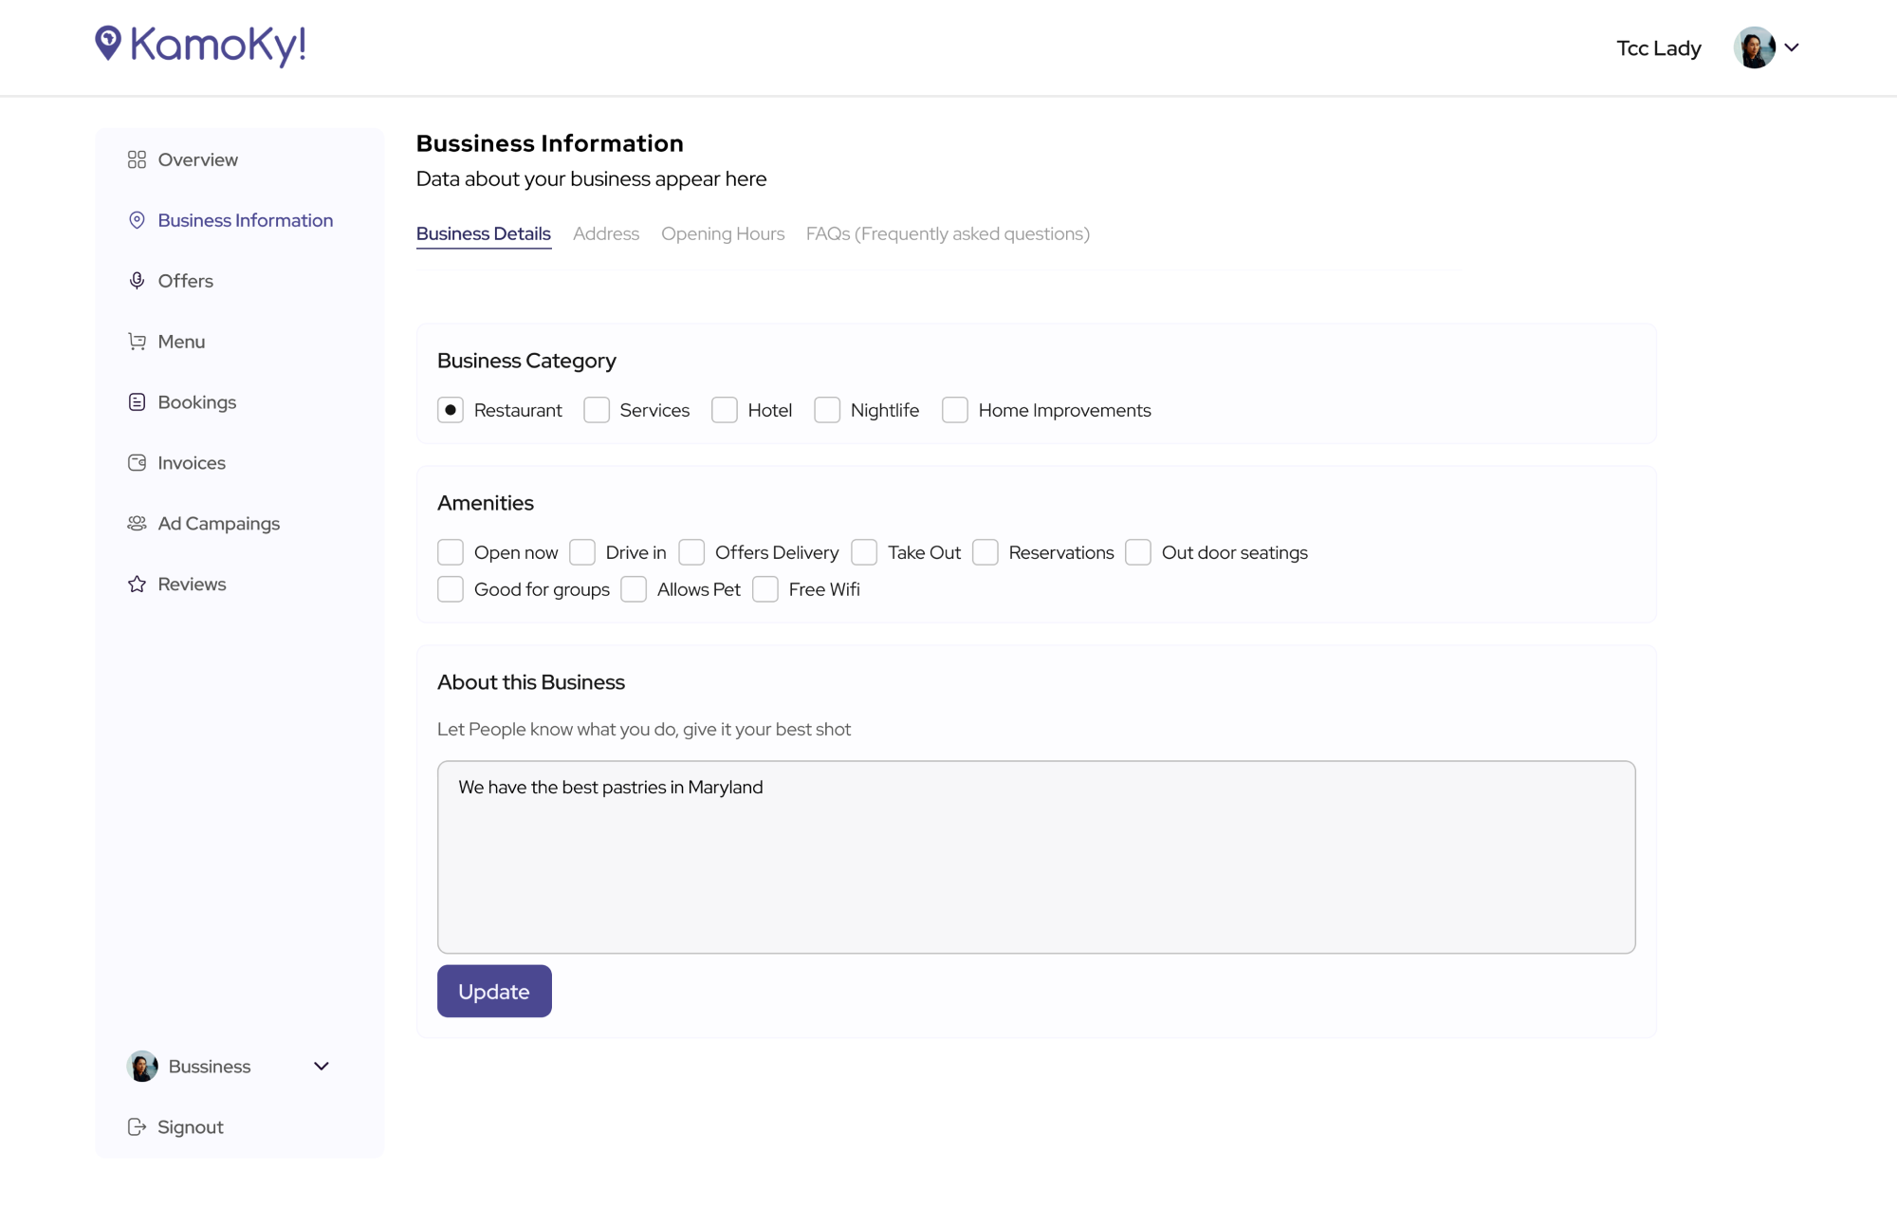Switch to the Opening Hours tab
Screen dimensions: 1897x1227
click(x=723, y=233)
